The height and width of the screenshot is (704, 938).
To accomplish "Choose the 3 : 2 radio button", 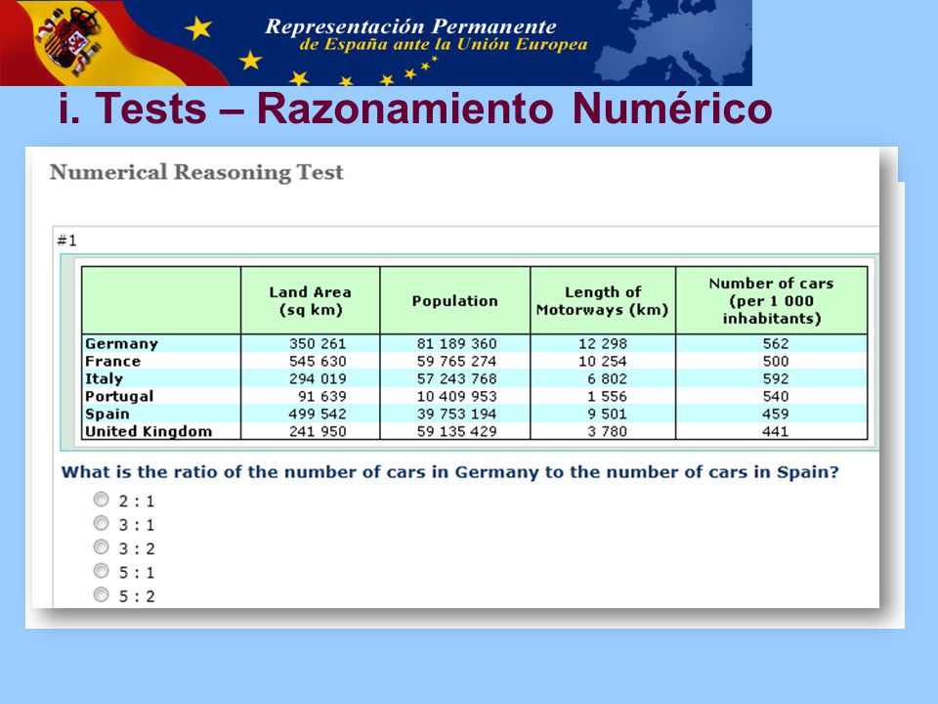I will coord(101,548).
